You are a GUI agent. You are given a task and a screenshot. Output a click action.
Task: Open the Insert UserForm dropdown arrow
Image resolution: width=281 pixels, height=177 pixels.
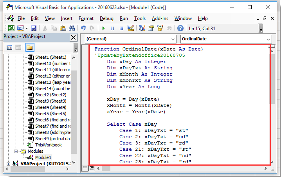(27, 28)
